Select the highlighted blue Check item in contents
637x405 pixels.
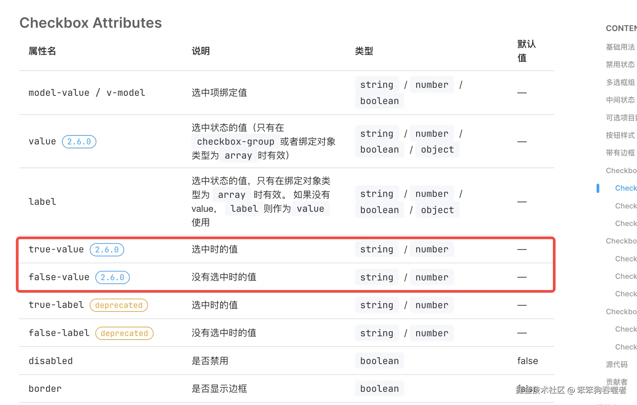click(625, 188)
